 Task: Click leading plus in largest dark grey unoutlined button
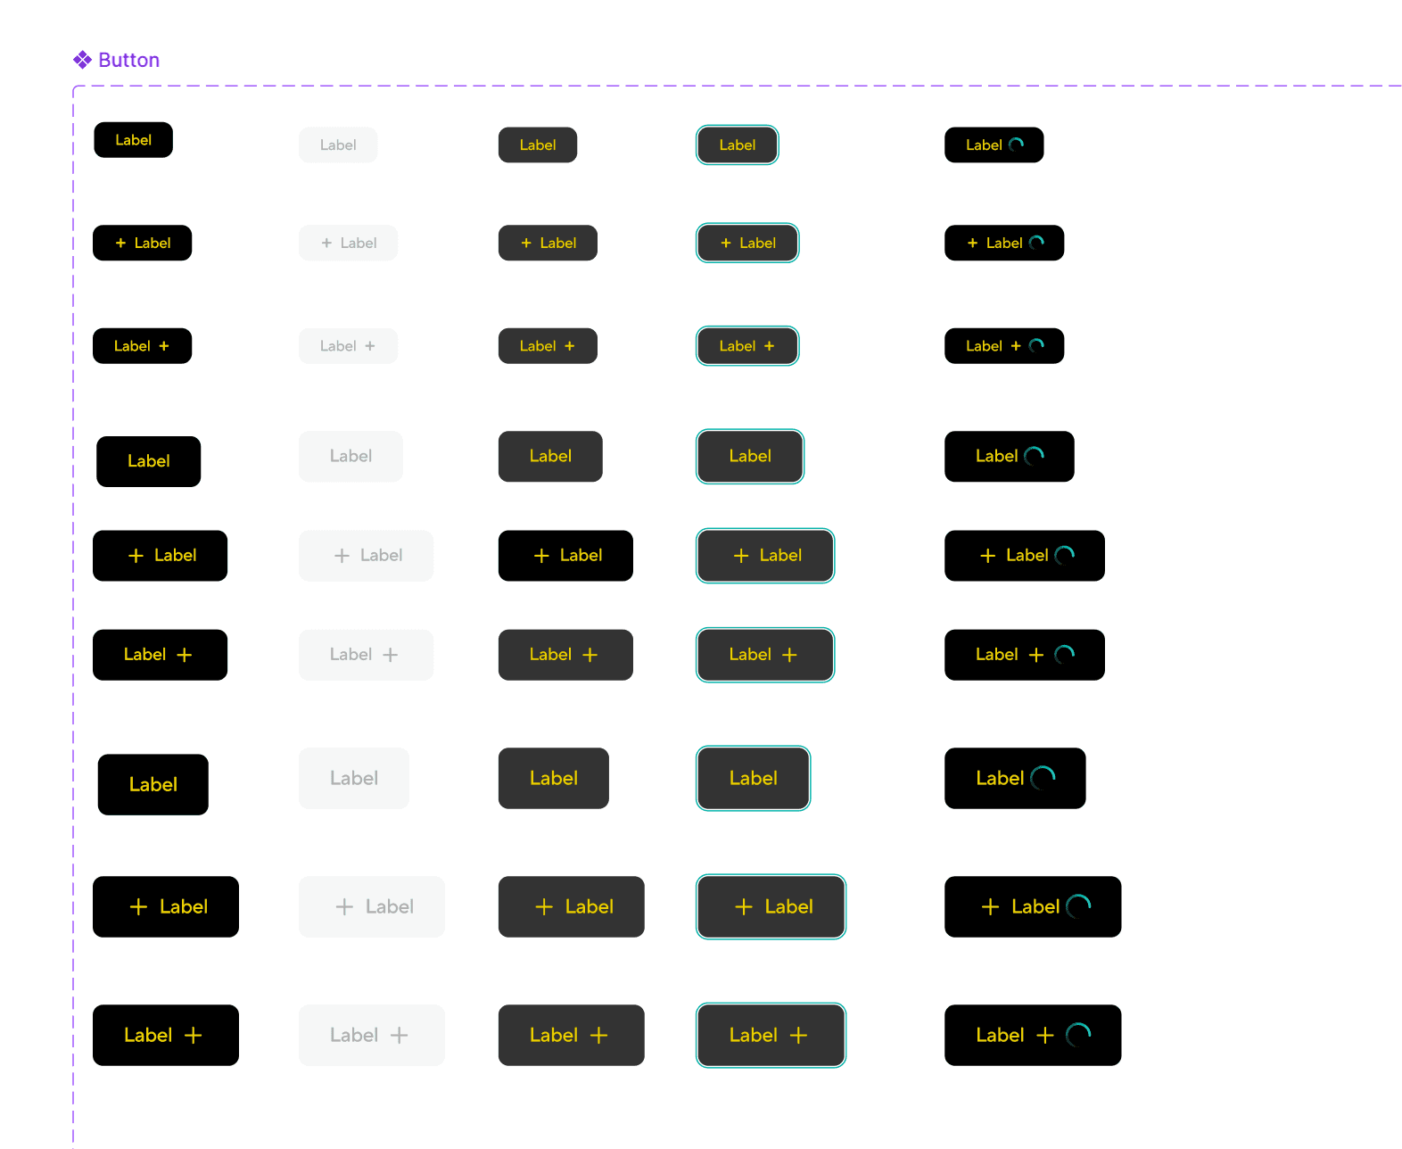click(x=544, y=907)
